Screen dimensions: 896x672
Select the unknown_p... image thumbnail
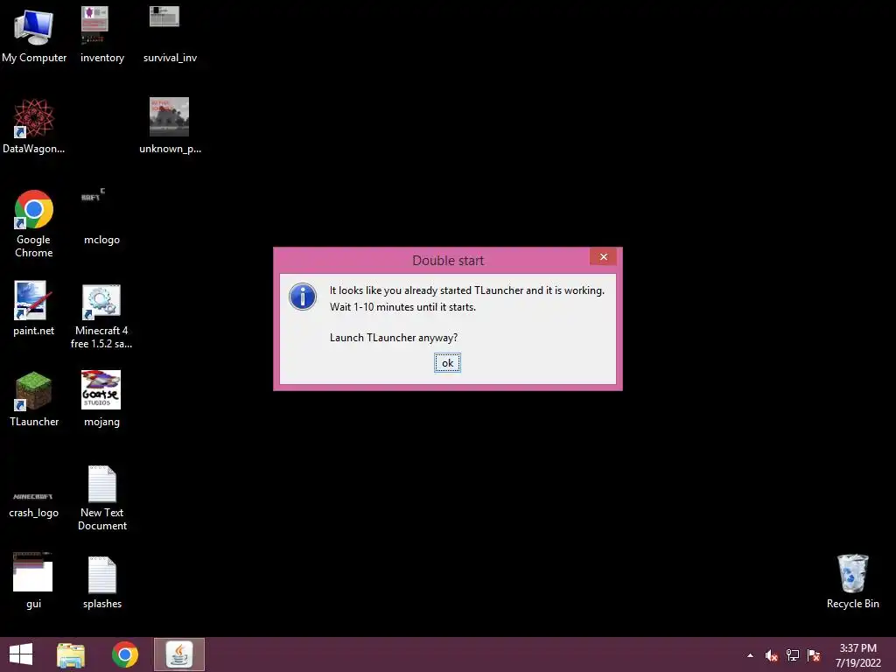click(170, 126)
